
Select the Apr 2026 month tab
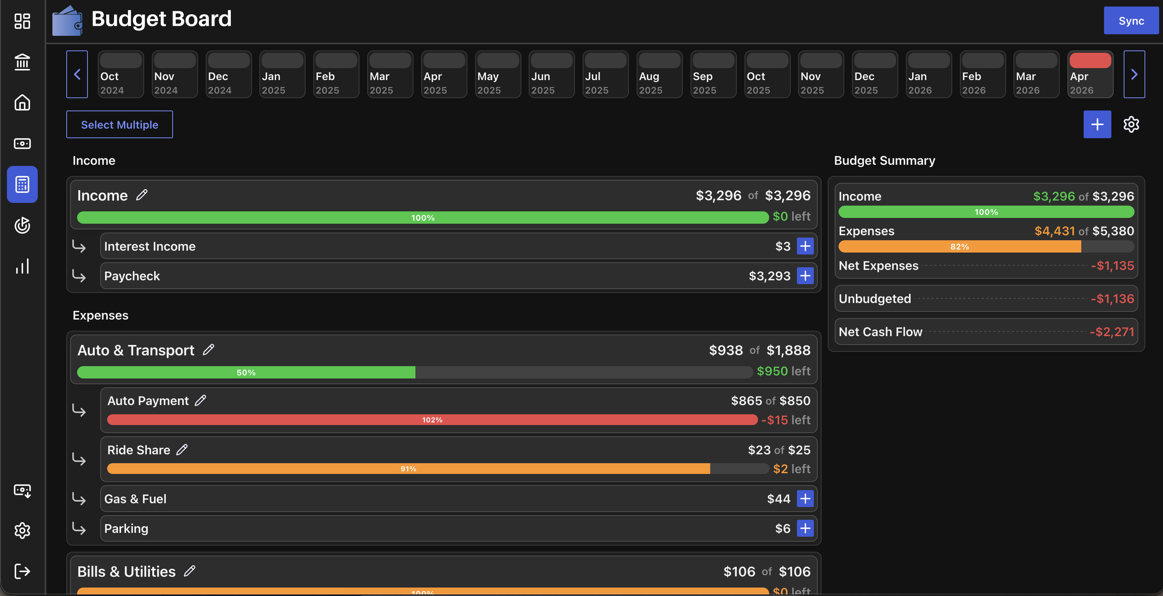pos(1090,74)
